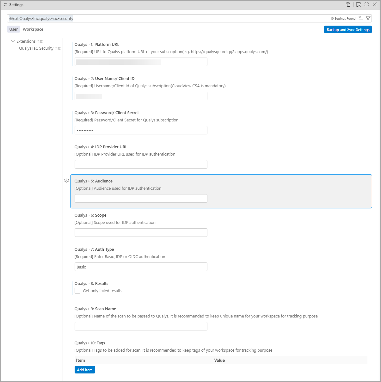
Task: Select Qualys IaC Security tree item
Action: pyautogui.click(x=40, y=48)
